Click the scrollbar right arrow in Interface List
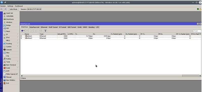 (200, 76)
